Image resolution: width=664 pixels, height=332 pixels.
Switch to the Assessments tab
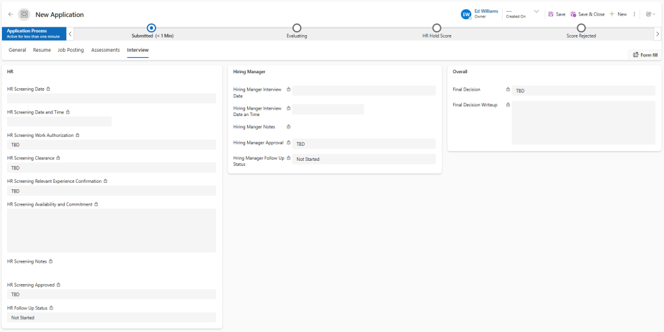[106, 50]
